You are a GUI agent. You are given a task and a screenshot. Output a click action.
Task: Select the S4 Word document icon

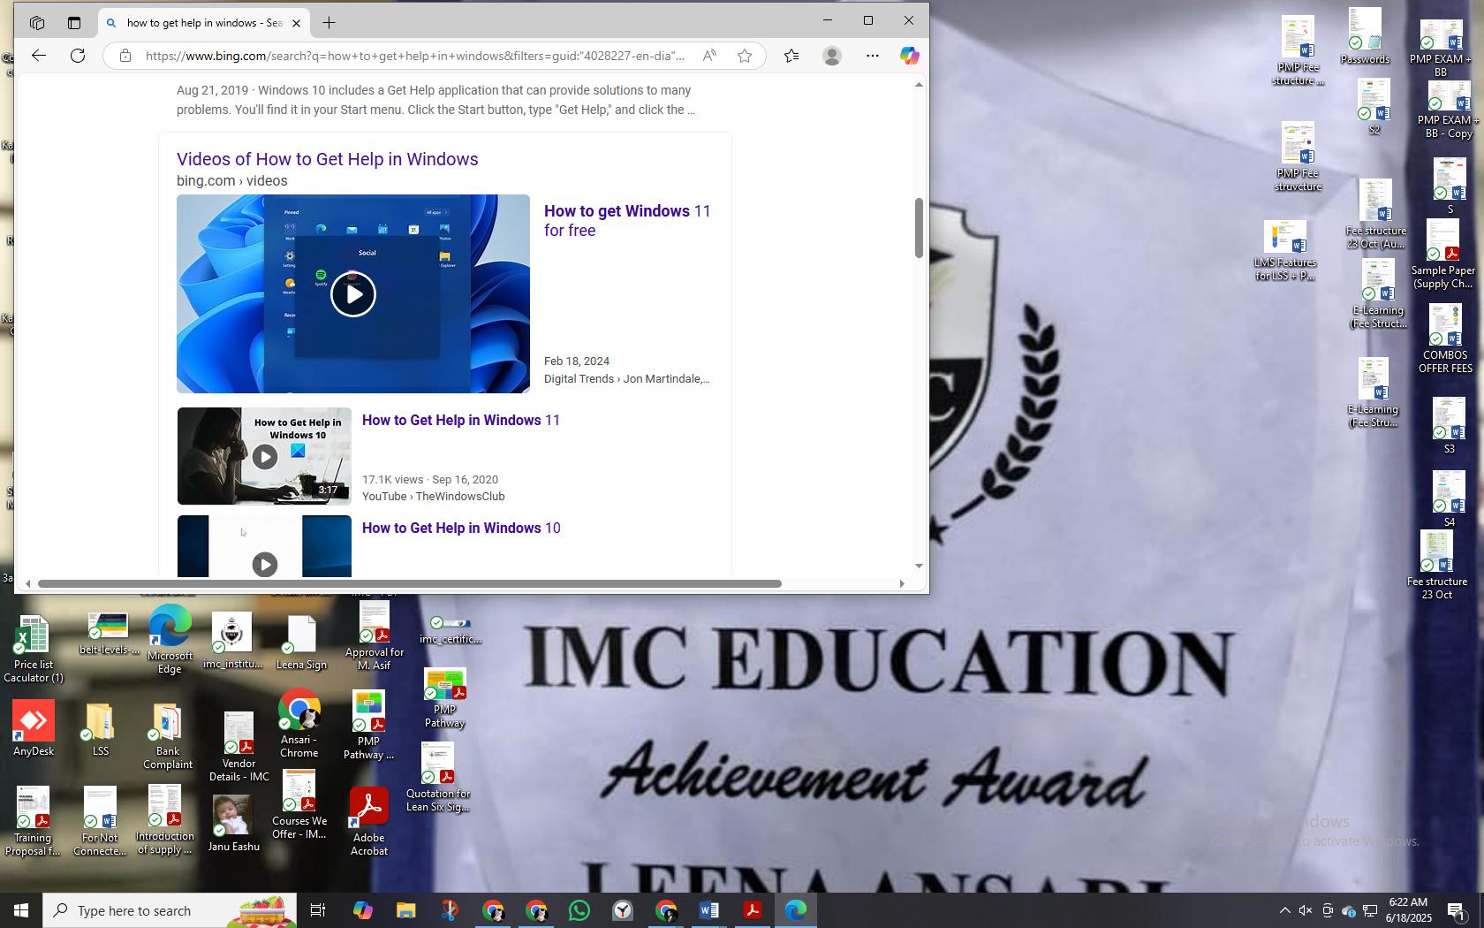point(1449,499)
